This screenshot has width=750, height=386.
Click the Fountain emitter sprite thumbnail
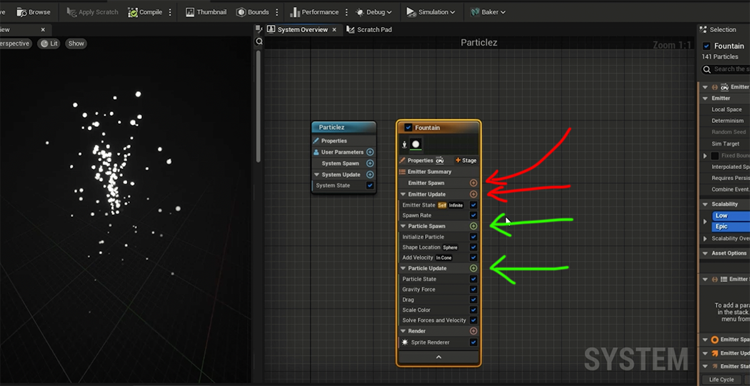pos(416,144)
